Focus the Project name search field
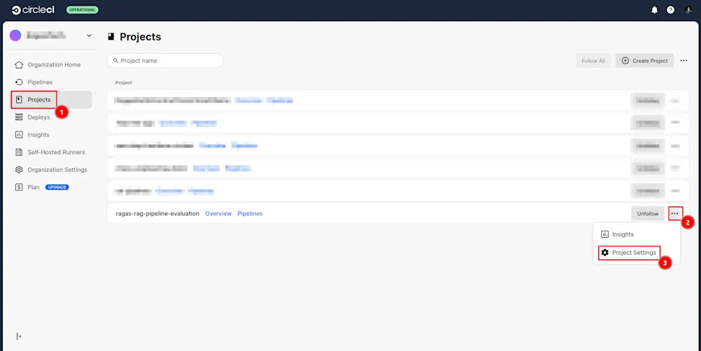The width and height of the screenshot is (701, 351). (x=165, y=61)
